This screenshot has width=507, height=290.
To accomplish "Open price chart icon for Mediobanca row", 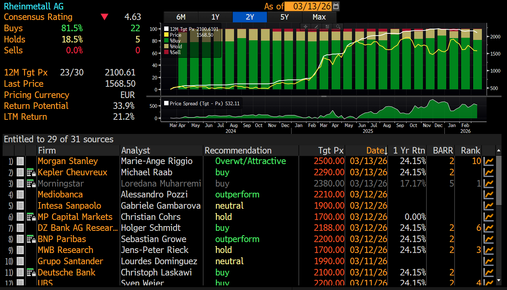I will pyautogui.click(x=488, y=195).
